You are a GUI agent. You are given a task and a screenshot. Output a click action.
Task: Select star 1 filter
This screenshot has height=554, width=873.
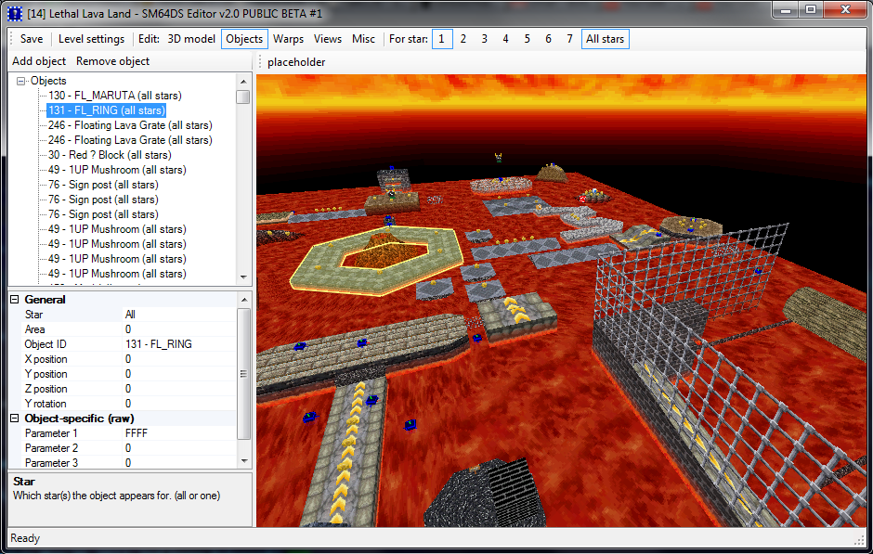click(x=442, y=39)
